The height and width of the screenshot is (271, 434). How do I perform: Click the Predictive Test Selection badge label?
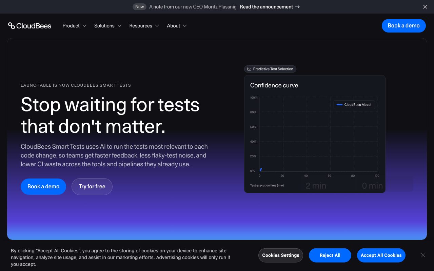tap(273, 69)
